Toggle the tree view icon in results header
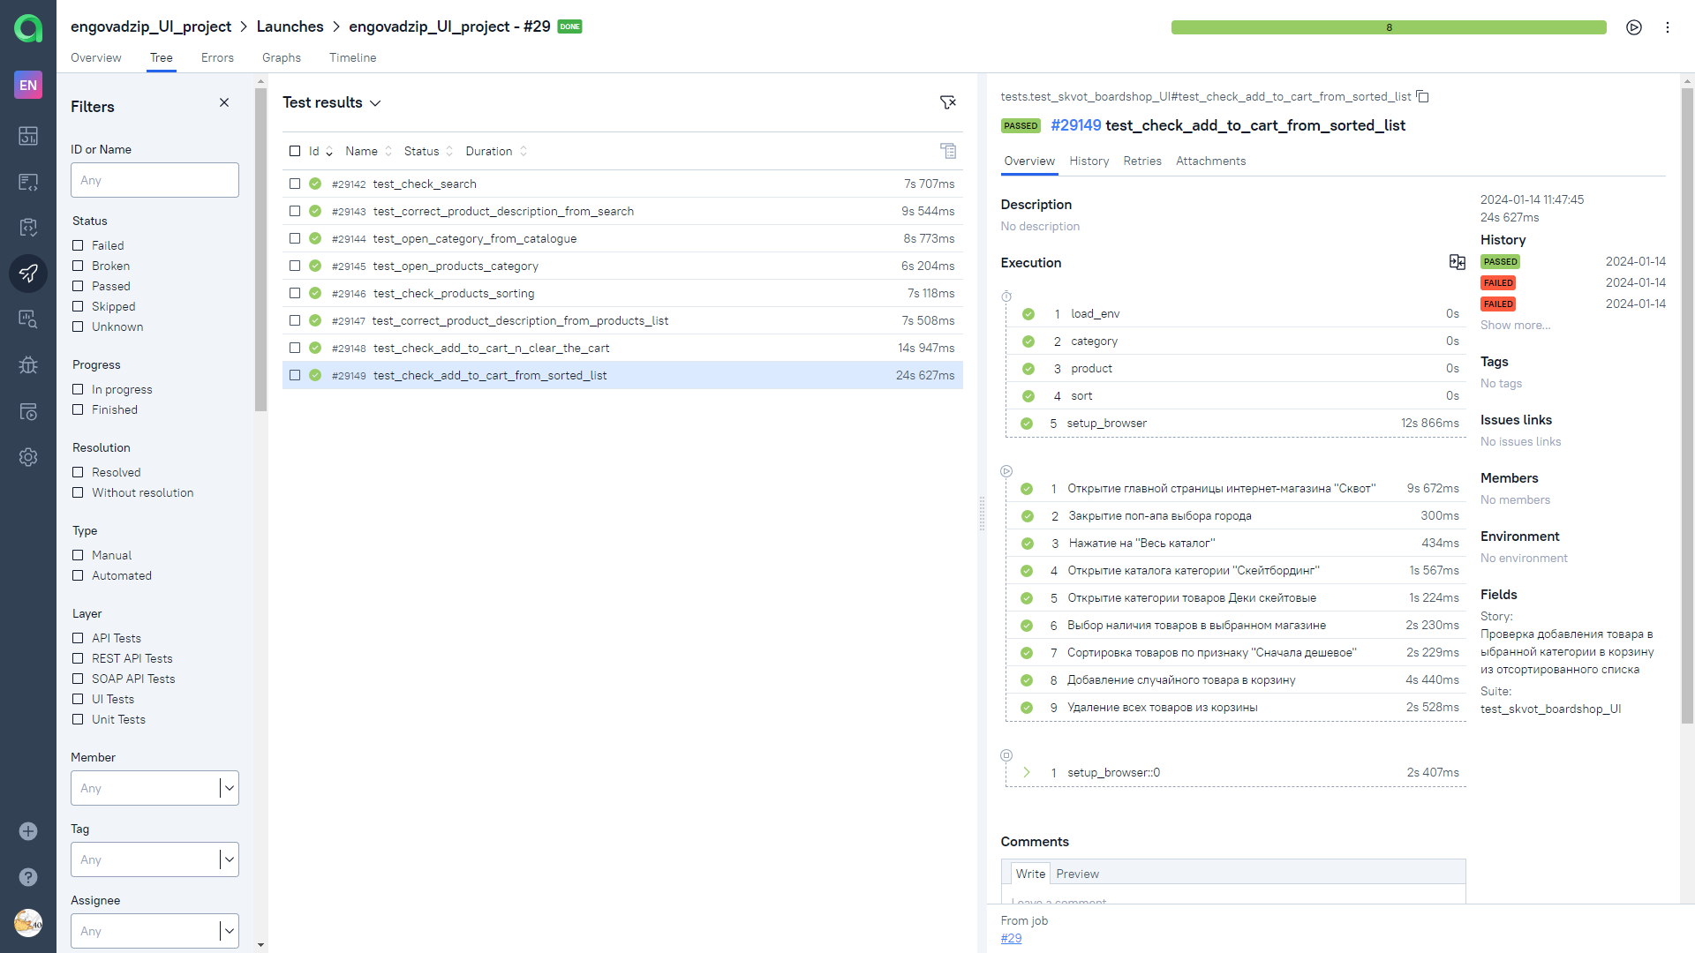Image resolution: width=1695 pixels, height=953 pixels. click(948, 151)
